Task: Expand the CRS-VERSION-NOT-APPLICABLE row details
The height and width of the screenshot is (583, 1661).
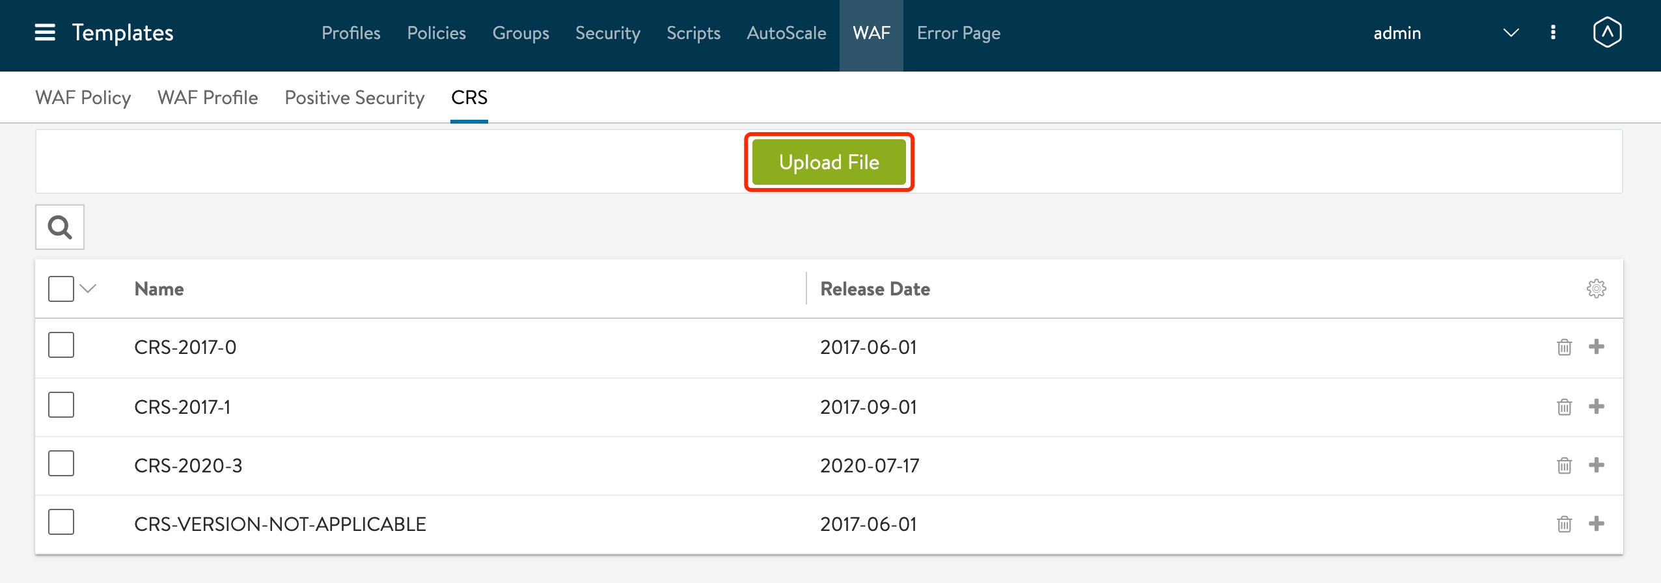Action: tap(1596, 524)
